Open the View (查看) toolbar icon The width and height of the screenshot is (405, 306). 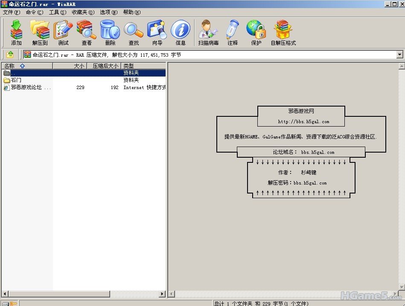pyautogui.click(x=87, y=32)
